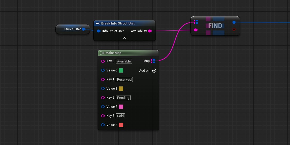The height and width of the screenshot is (145, 290).
Task: Click the Struct Filter output pin
Action: pos(84,29)
